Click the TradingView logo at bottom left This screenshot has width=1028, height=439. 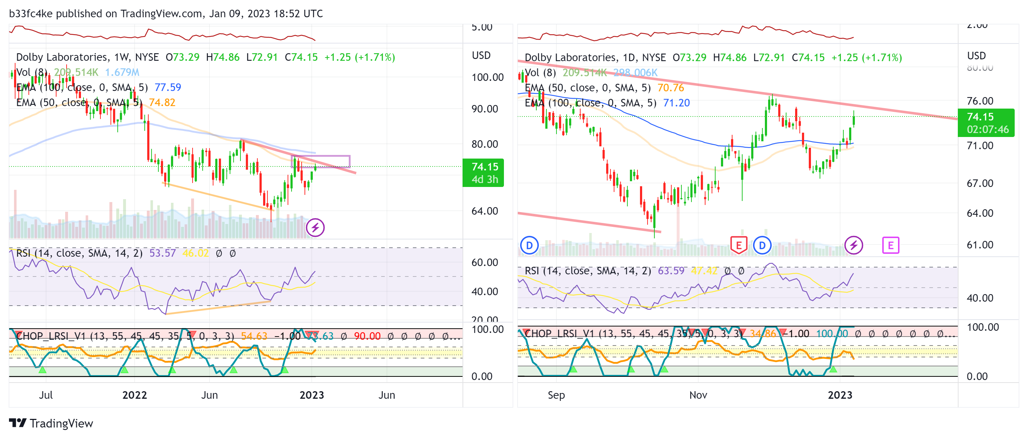click(x=51, y=423)
